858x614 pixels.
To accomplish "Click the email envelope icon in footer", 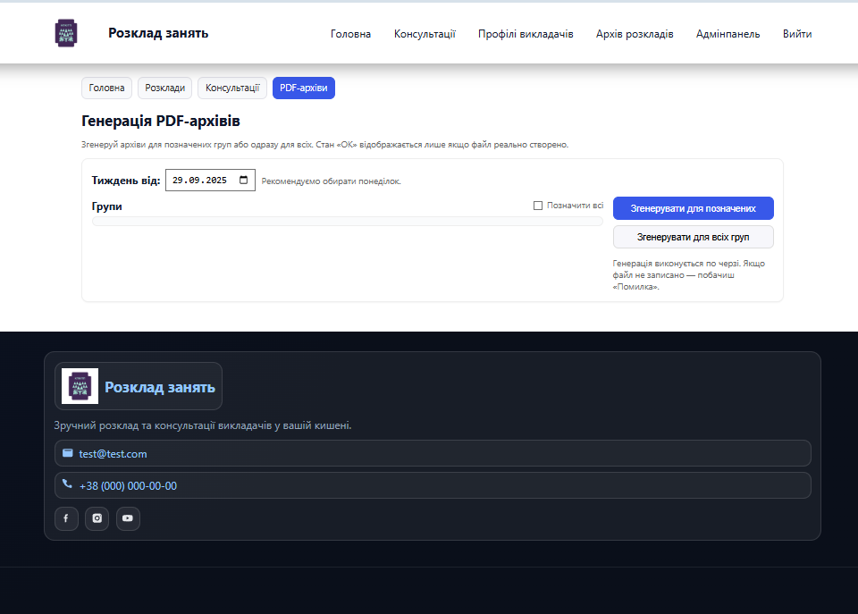I will 68,453.
